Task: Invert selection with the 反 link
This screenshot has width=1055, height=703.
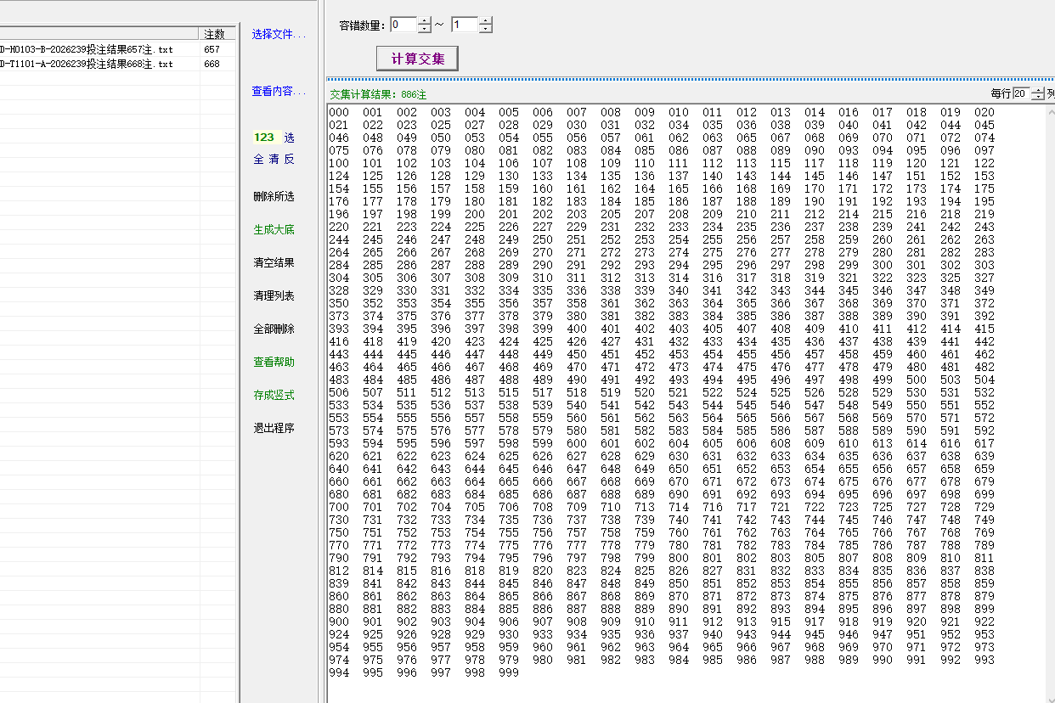Action: (x=290, y=160)
